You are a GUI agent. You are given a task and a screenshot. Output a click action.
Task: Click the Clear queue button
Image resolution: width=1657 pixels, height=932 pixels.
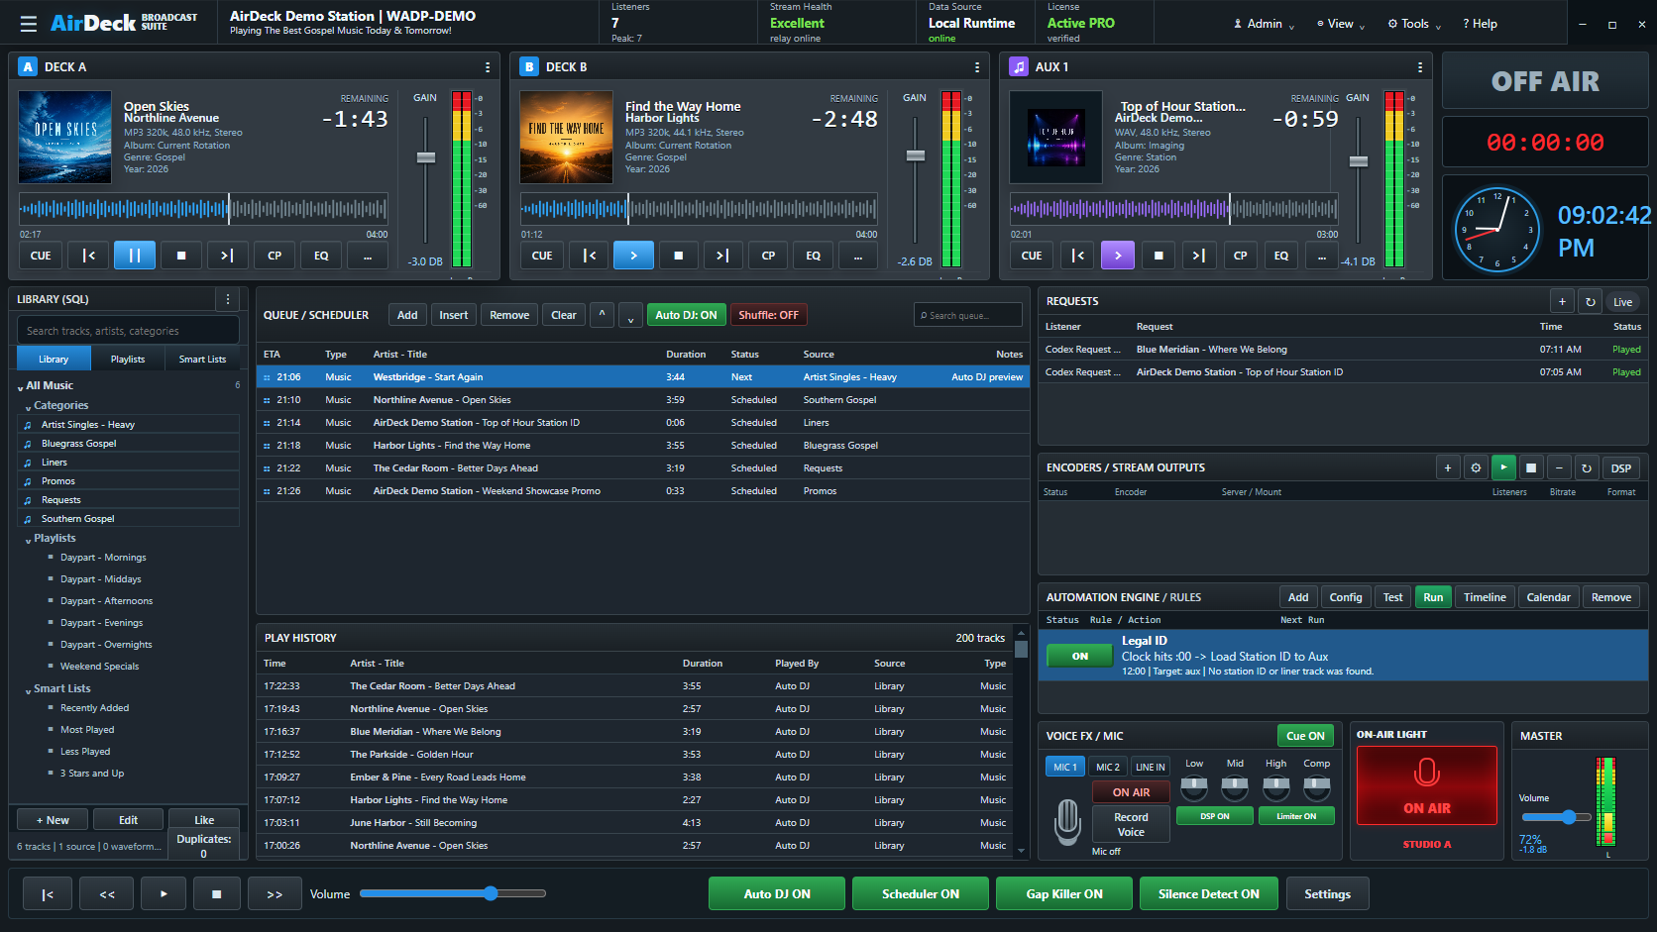(564, 315)
